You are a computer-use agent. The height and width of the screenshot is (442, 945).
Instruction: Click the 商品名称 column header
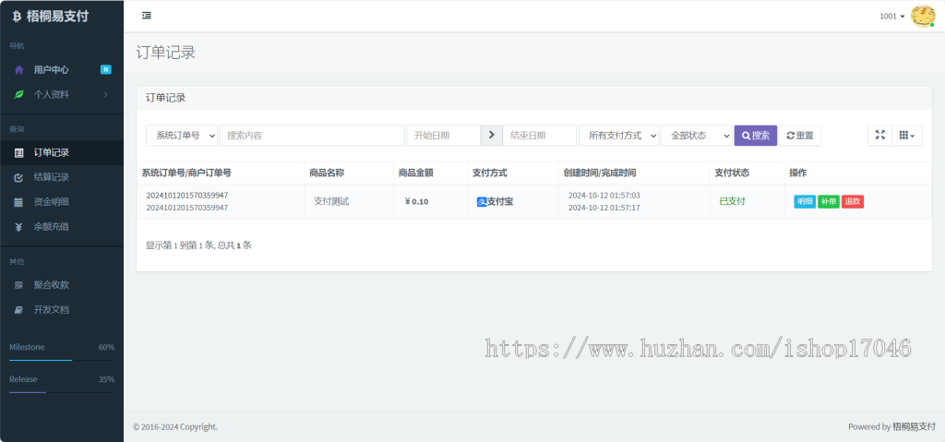348,173
